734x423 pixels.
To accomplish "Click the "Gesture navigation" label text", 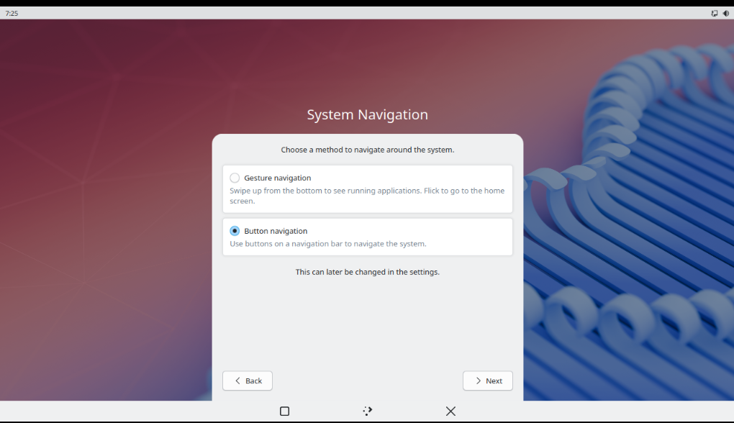I will (276, 178).
